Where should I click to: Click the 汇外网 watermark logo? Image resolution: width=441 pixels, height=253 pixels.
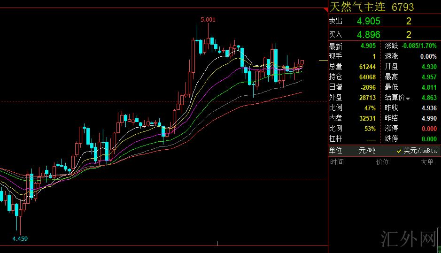(408, 239)
